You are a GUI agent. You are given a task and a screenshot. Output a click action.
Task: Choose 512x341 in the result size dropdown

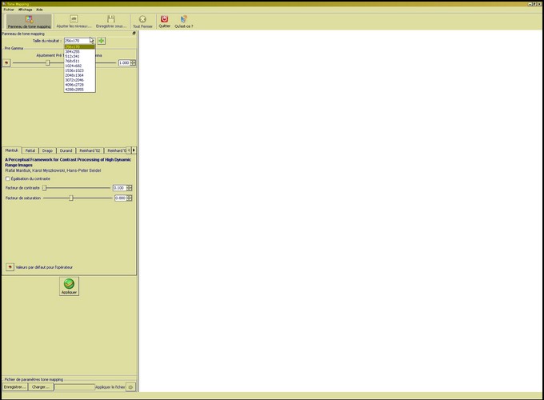[x=73, y=56]
